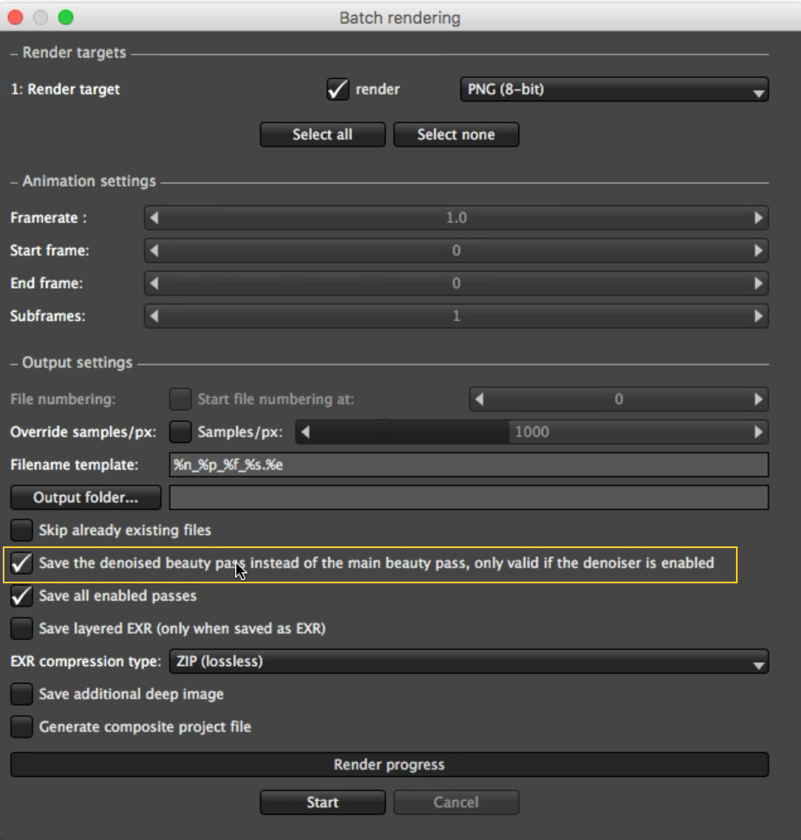Decrease Samples/px with the left arrow
The width and height of the screenshot is (801, 840).
click(305, 432)
